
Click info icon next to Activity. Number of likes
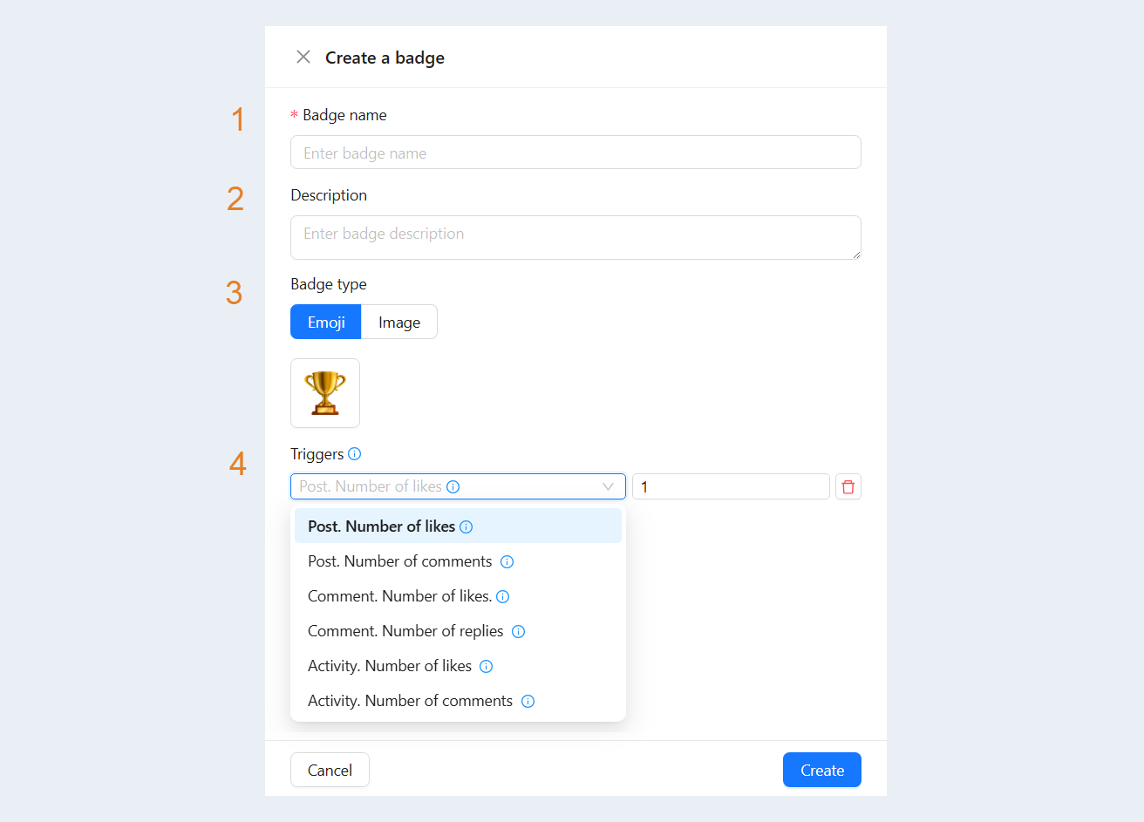click(x=487, y=666)
